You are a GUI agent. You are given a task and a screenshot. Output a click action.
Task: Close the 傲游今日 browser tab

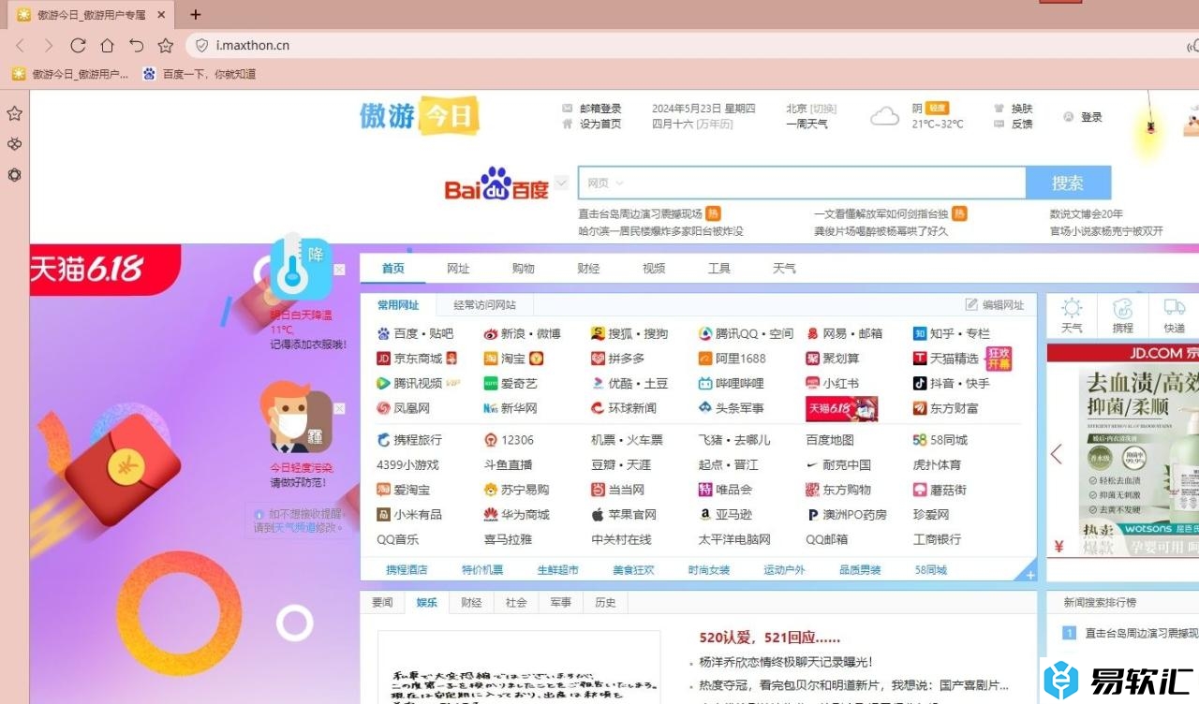click(x=162, y=15)
